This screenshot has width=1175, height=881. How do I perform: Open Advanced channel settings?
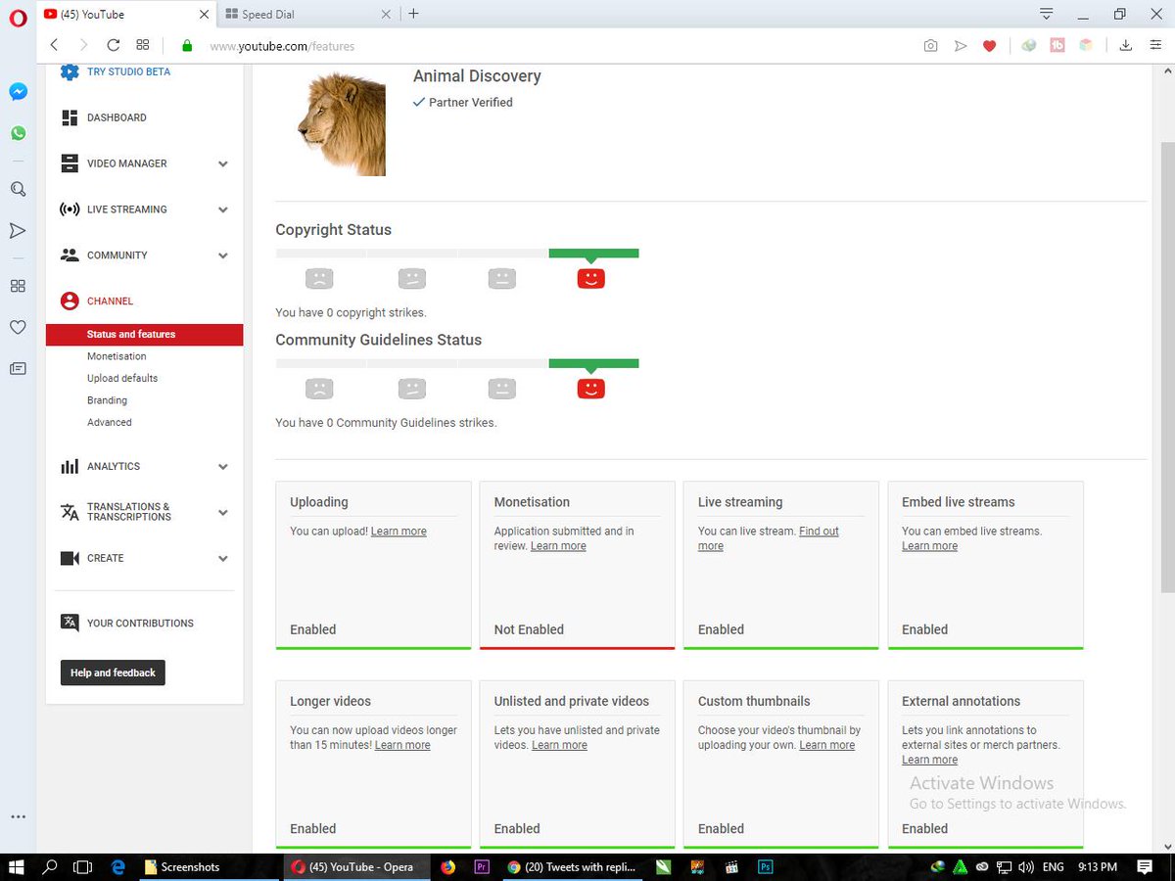click(x=109, y=422)
